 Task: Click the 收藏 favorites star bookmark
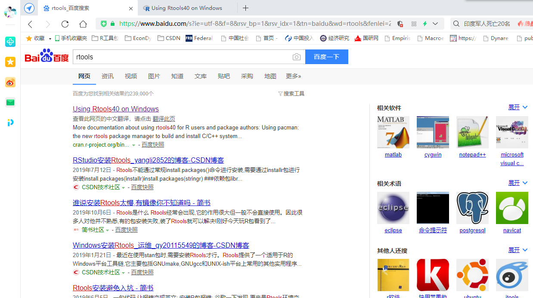point(35,38)
